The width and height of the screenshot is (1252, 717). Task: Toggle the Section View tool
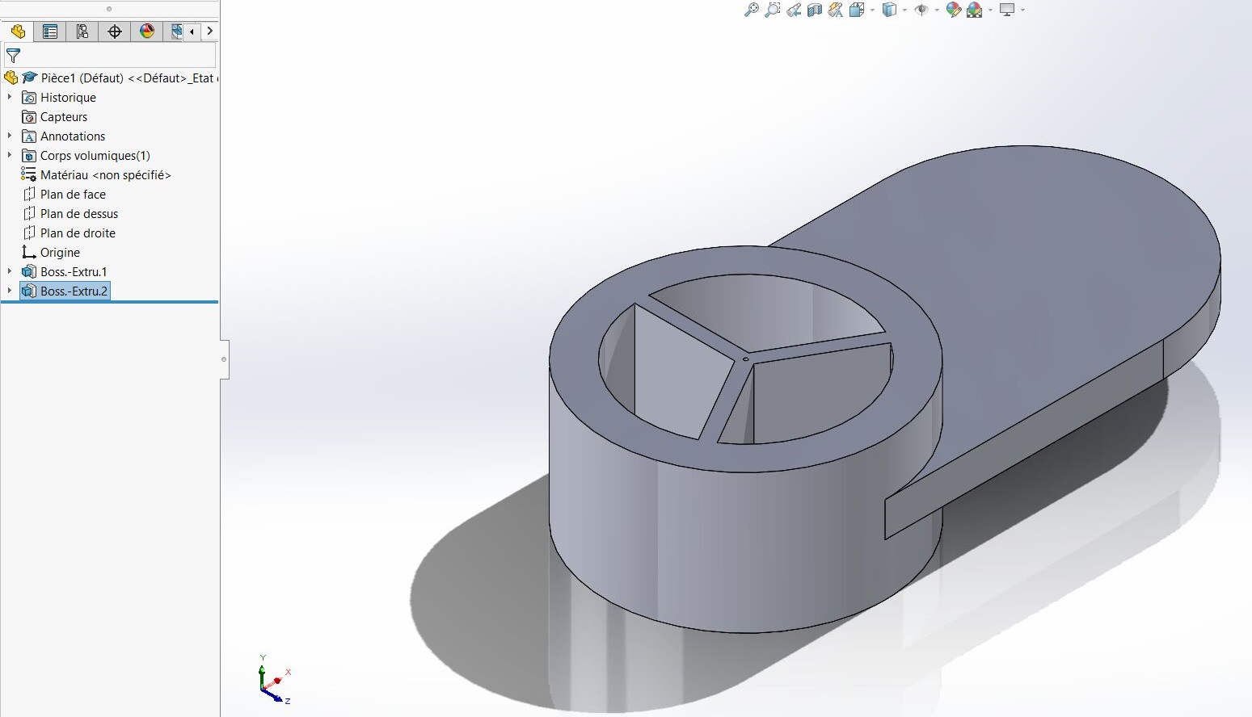(x=815, y=10)
